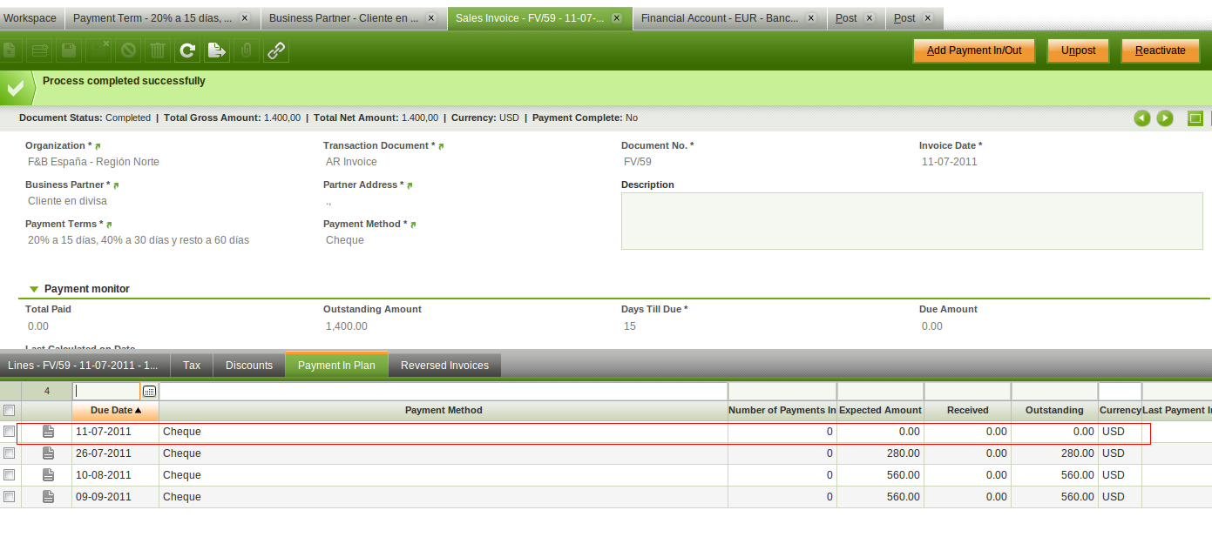This screenshot has width=1212, height=537.
Task: Click the USD cell in the 10-08-2011 row
Action: (x=1120, y=475)
